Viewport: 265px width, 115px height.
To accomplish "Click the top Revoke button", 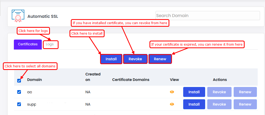I will 135,59.
